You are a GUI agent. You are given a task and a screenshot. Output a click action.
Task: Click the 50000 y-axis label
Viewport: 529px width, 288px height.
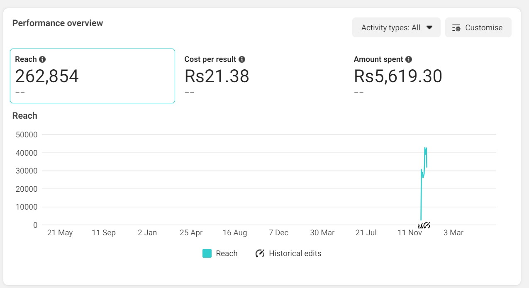tap(27, 135)
